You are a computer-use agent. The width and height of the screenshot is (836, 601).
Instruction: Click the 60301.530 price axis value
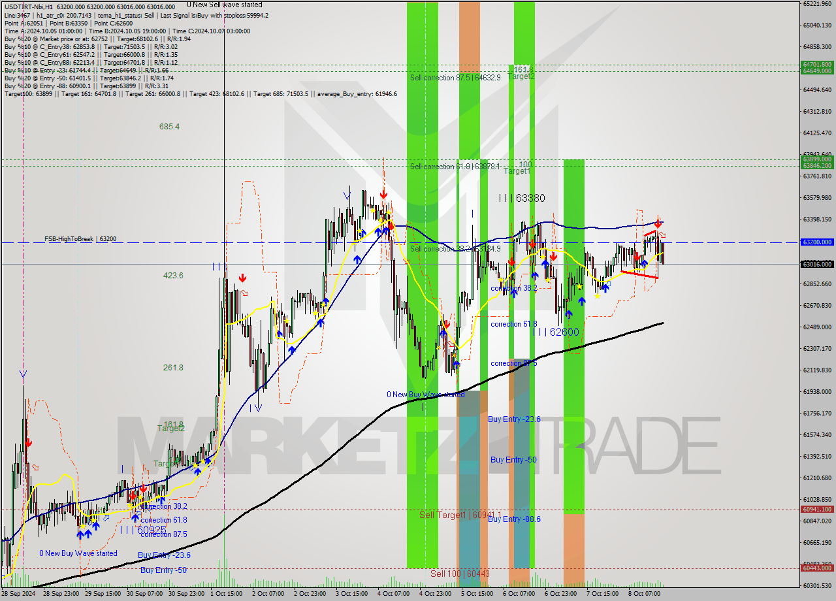click(818, 585)
